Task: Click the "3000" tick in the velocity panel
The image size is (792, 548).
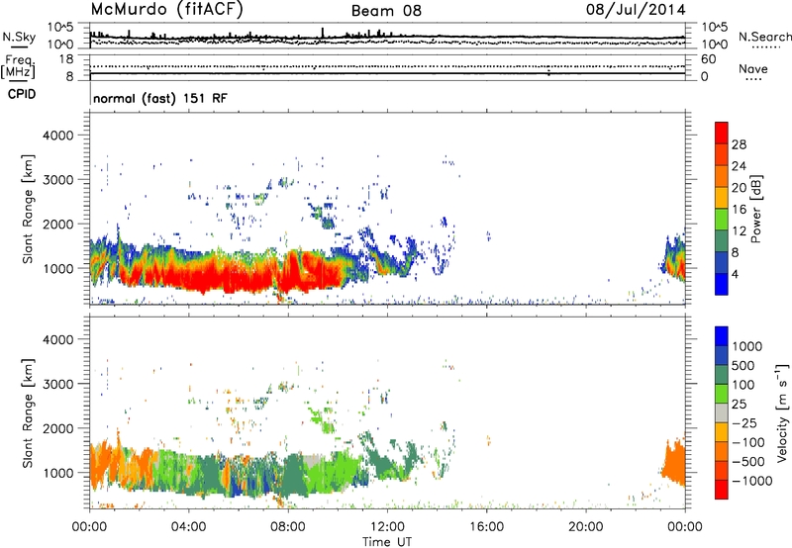Action: pos(58,384)
